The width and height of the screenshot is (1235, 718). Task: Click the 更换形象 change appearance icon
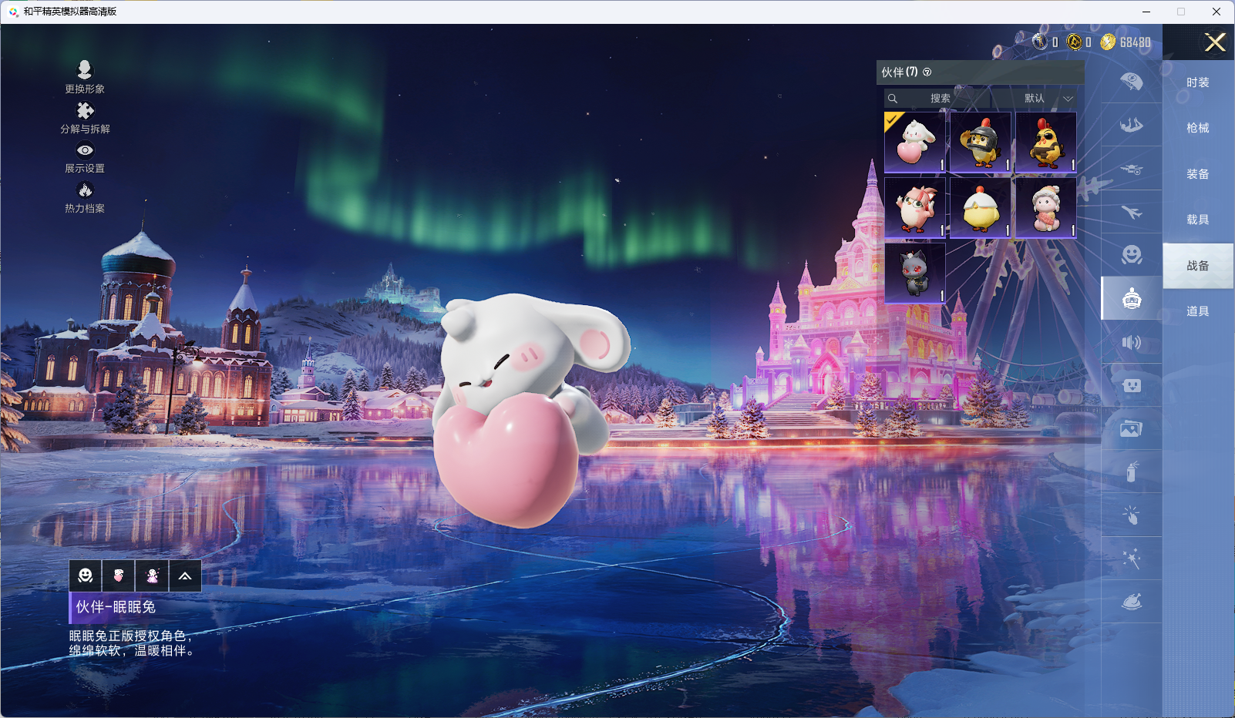pyautogui.click(x=85, y=70)
